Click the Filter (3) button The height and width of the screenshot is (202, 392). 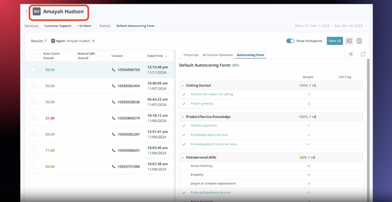335,41
